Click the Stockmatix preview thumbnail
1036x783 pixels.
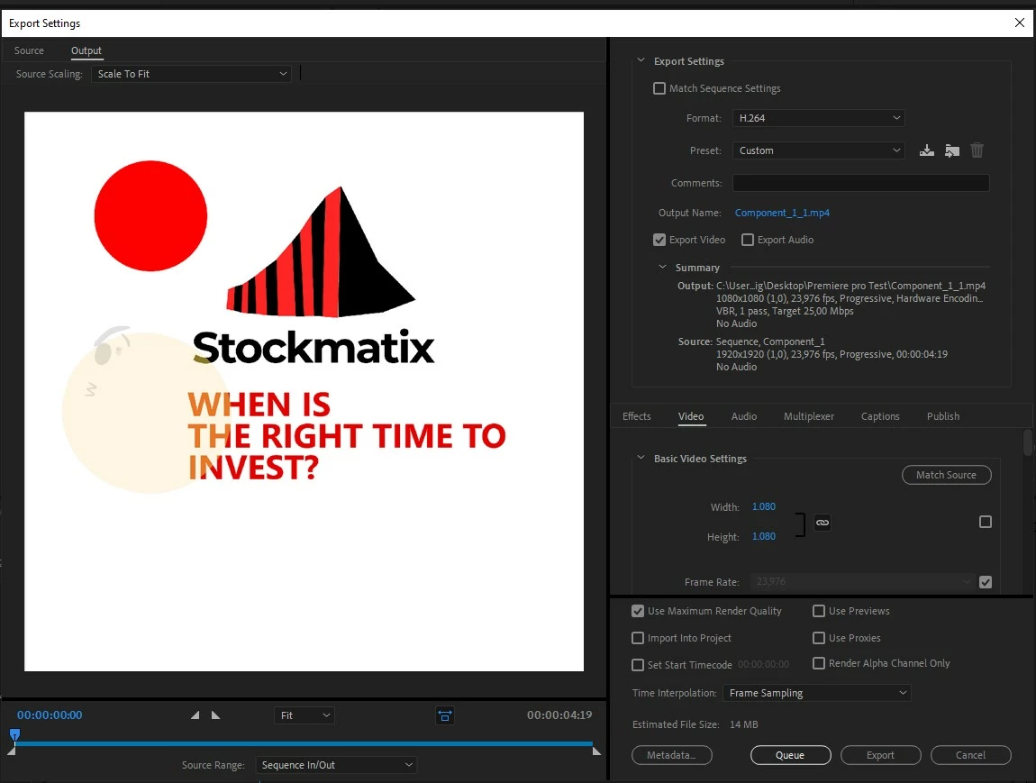[x=304, y=391]
